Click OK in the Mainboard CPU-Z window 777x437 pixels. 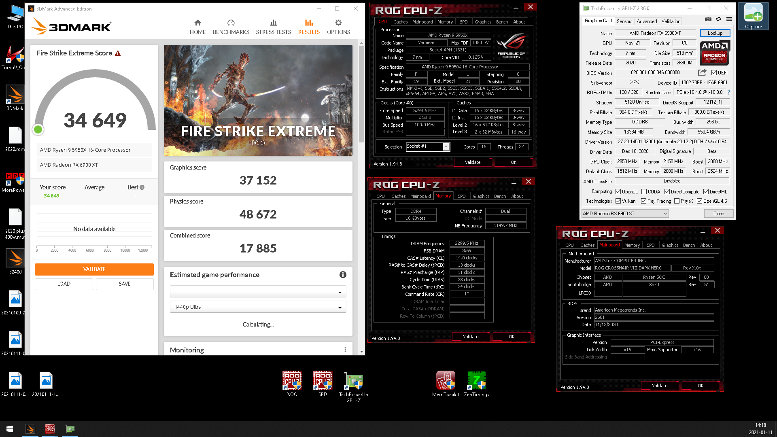point(700,386)
